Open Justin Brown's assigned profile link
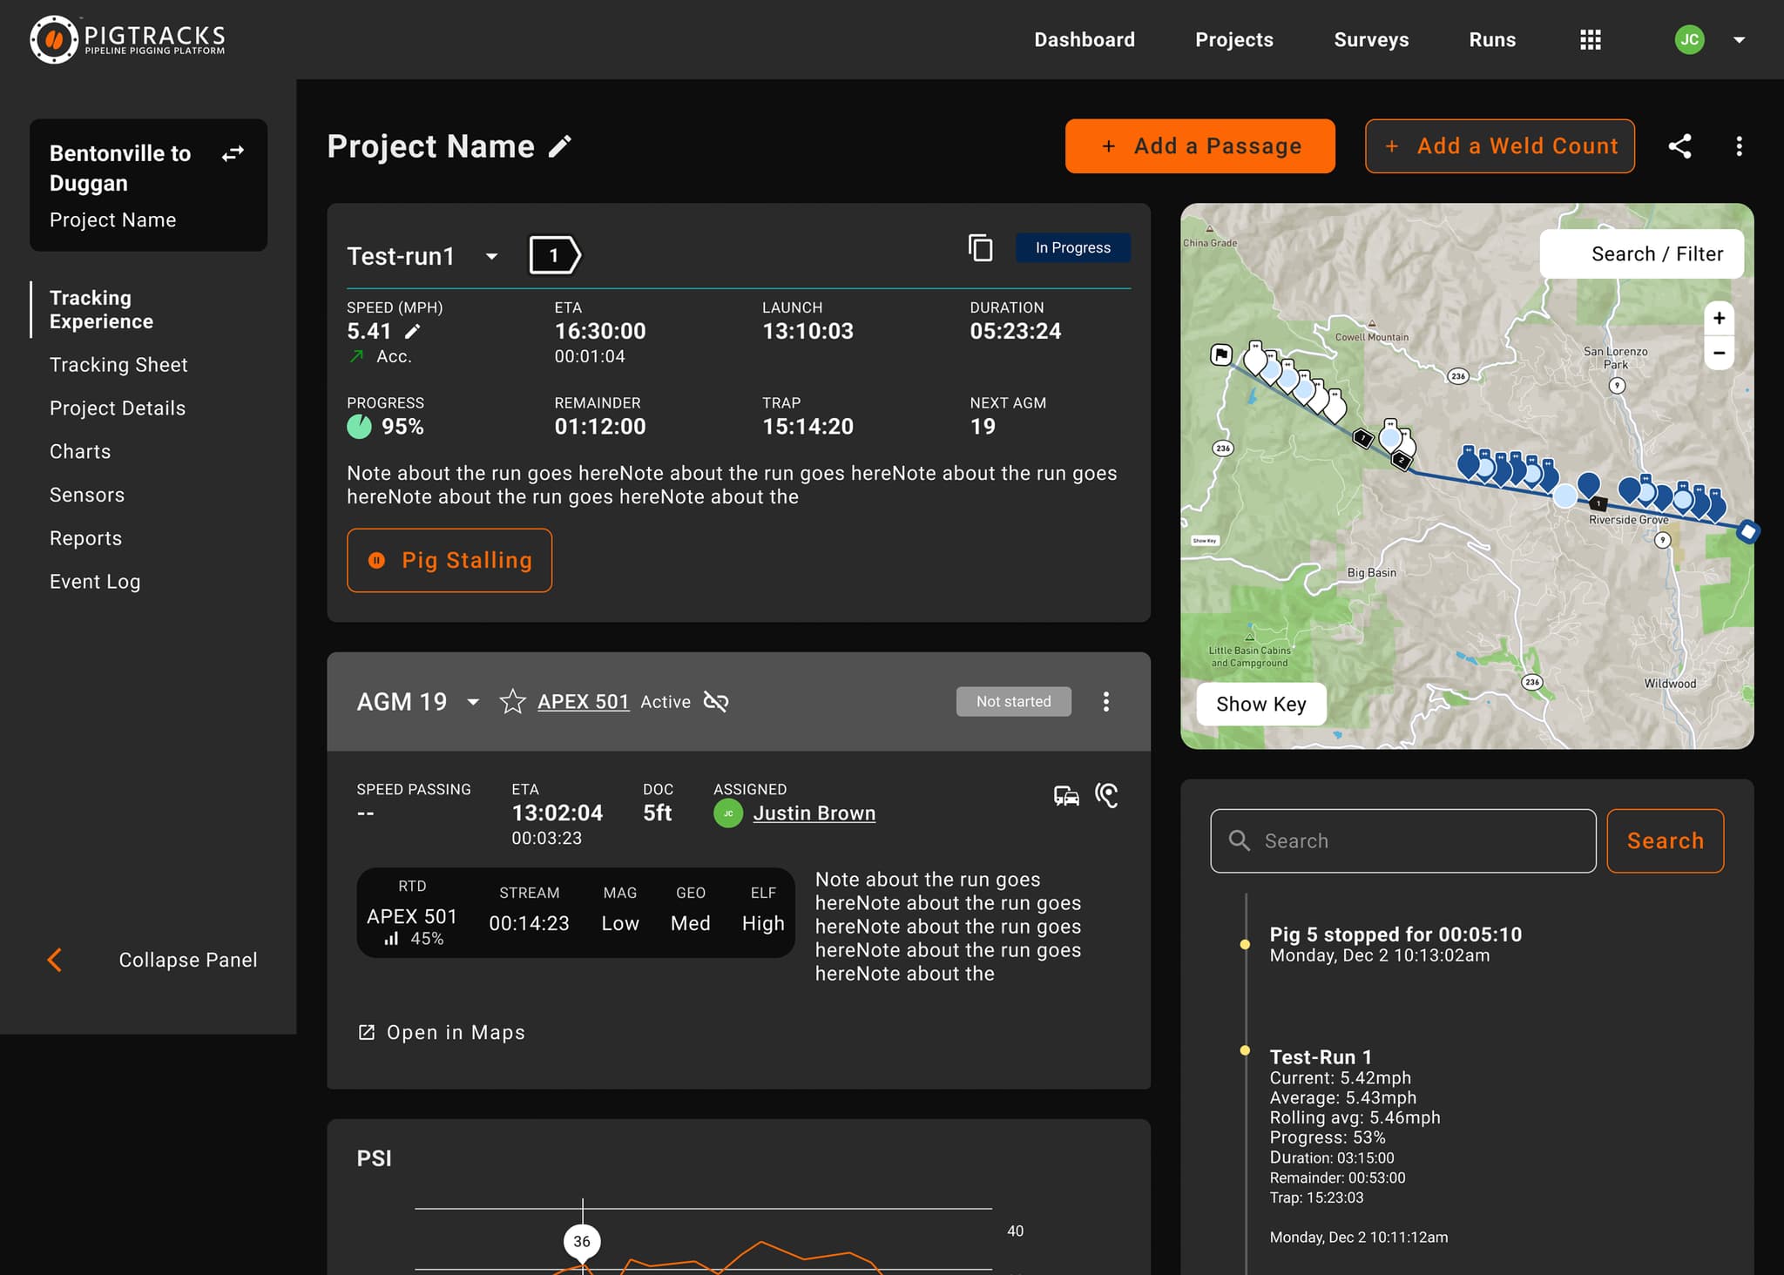The image size is (1784, 1275). pyautogui.click(x=814, y=813)
